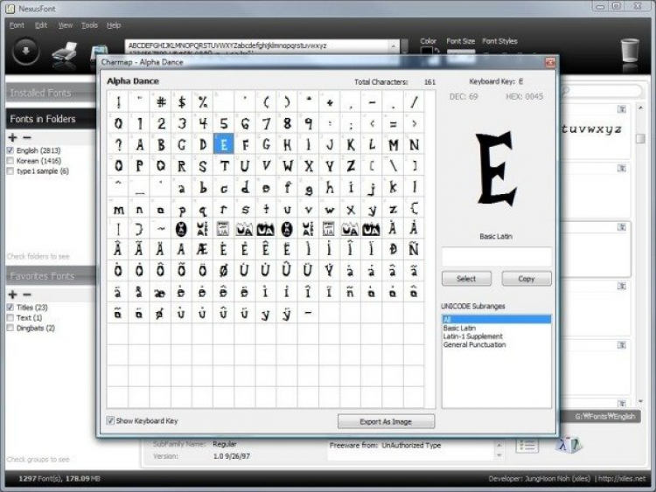Screen dimensions: 656x492
Task: Toggle Show Keyboard Key checkbox
Action: [x=110, y=420]
